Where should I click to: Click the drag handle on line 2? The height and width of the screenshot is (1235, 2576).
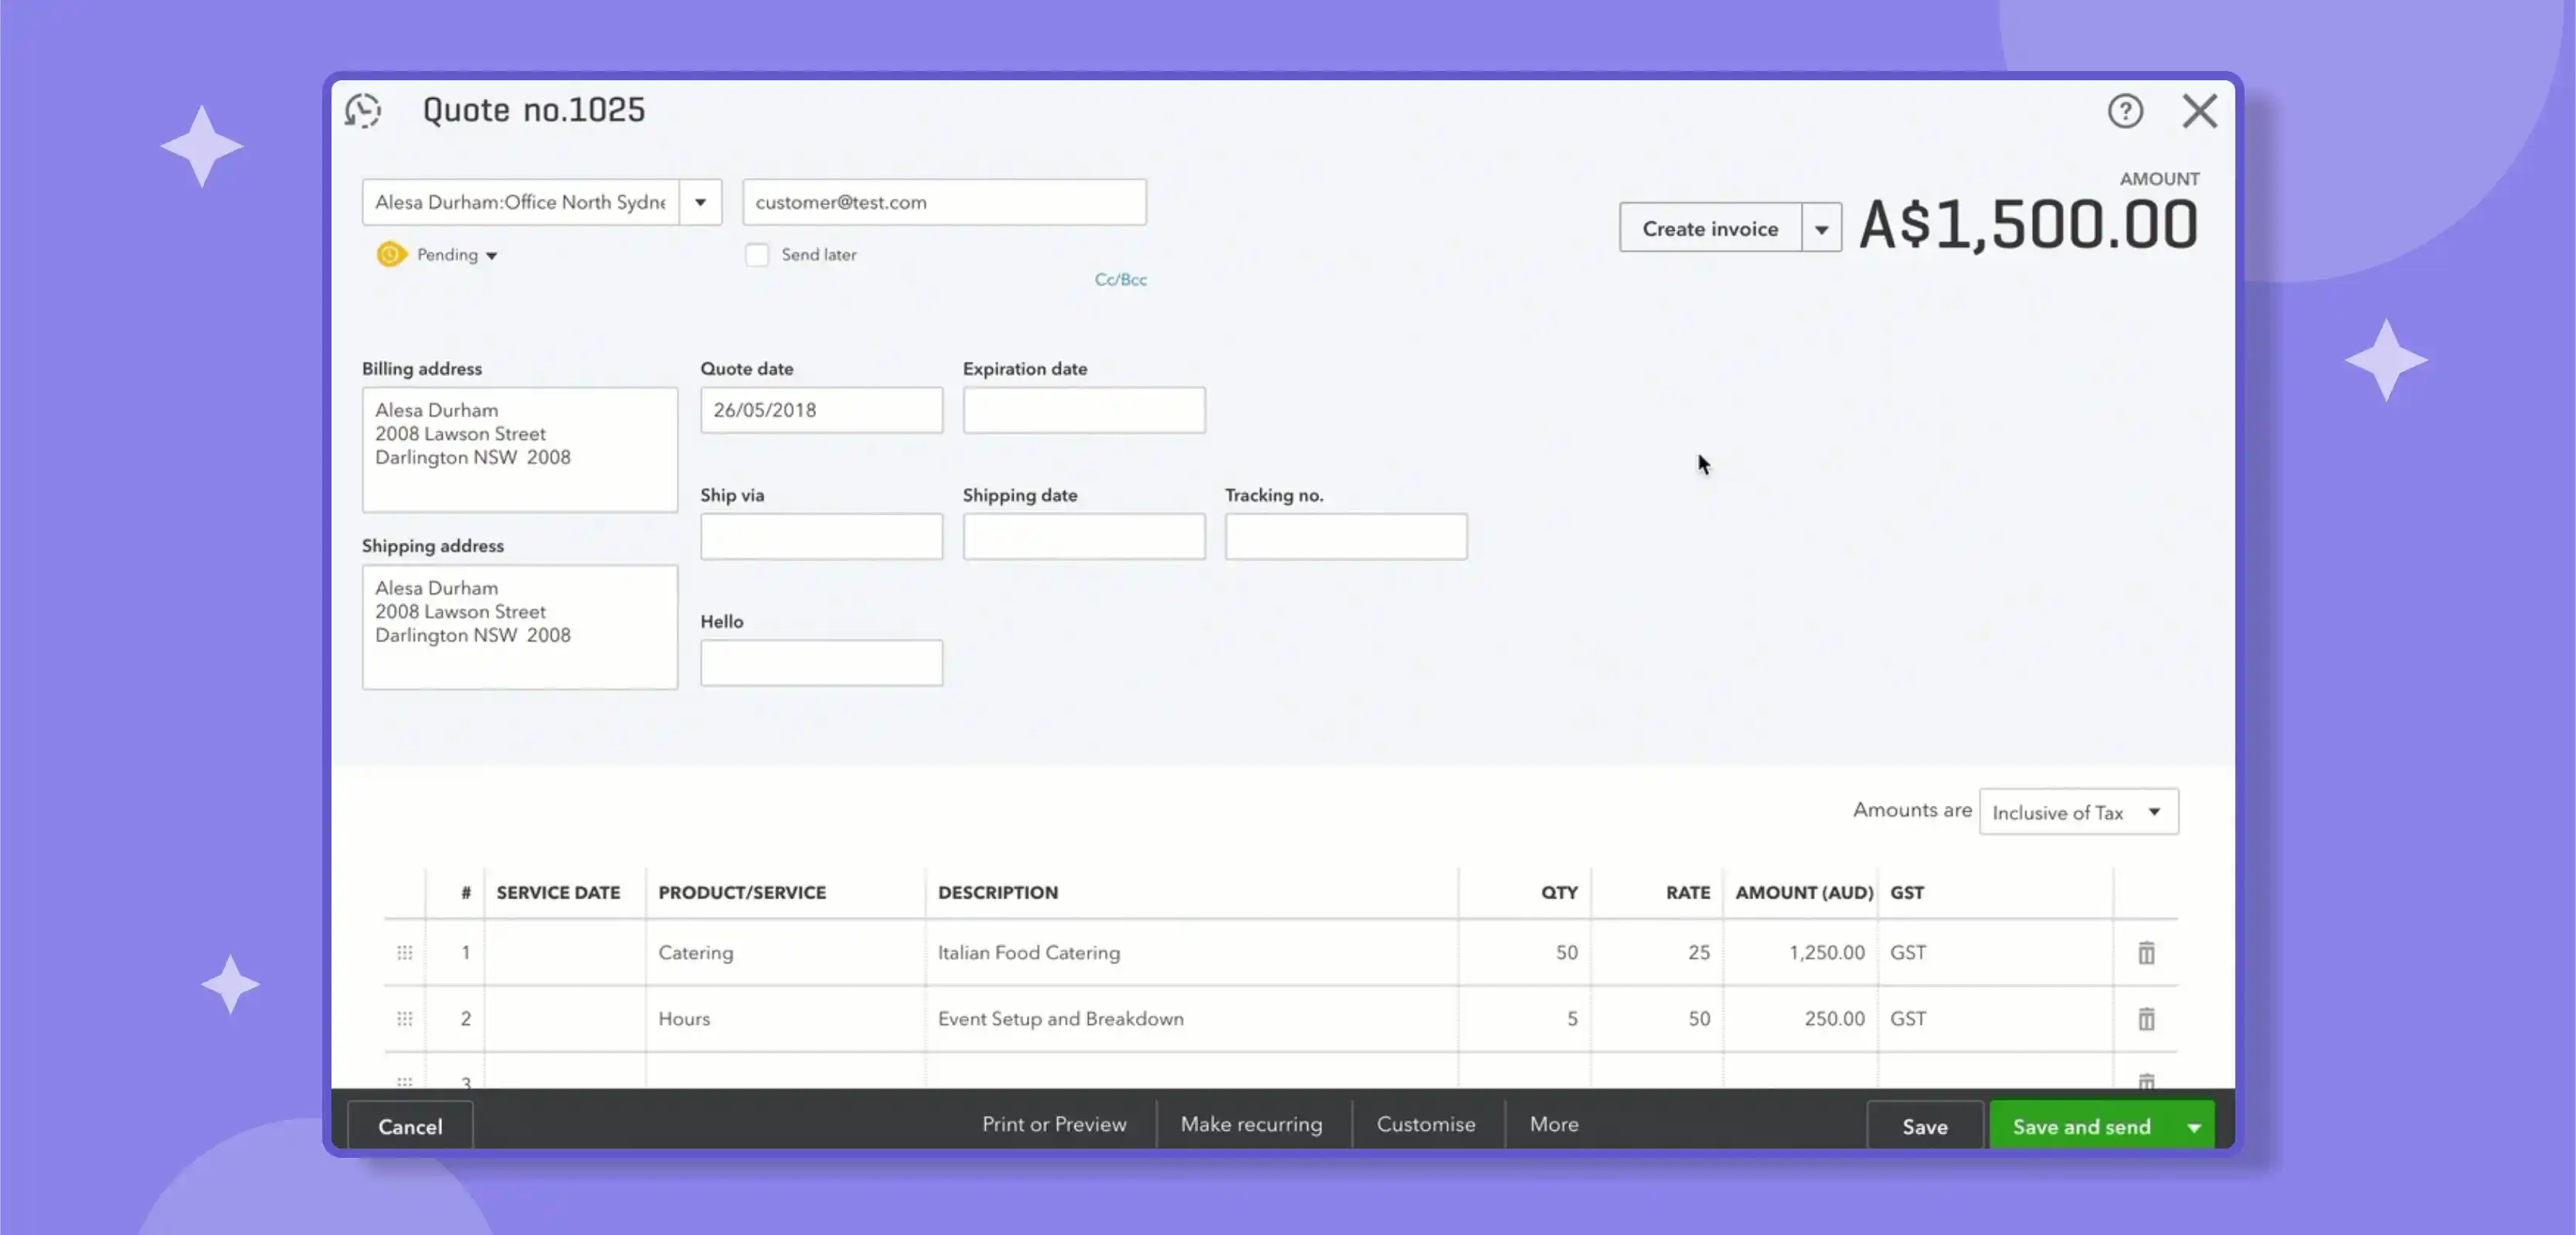coord(404,1018)
